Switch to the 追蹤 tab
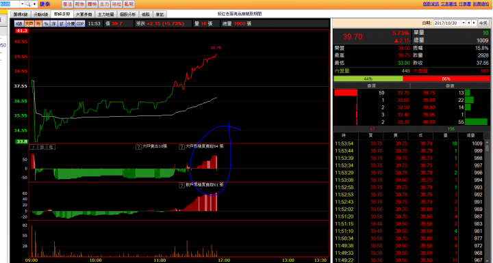Image resolution: width=493 pixels, height=263 pixels. click(x=146, y=14)
